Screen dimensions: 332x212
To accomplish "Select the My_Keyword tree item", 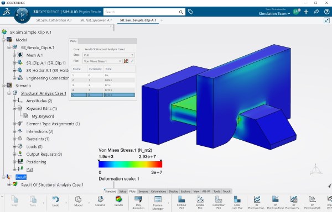I will coord(43,116).
